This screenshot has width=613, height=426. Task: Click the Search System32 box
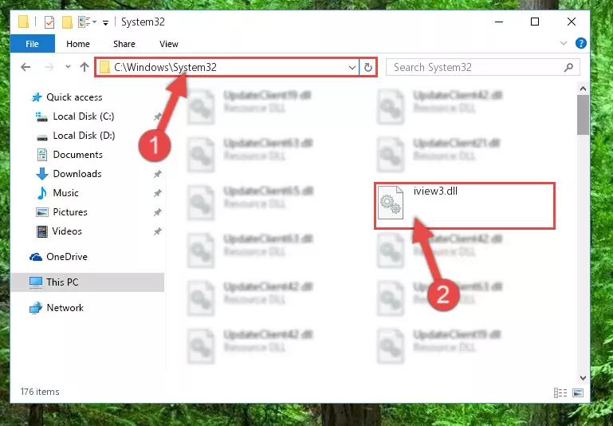(x=482, y=67)
